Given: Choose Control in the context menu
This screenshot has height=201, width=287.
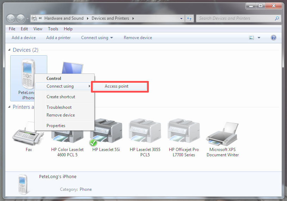Looking at the screenshot, I should 65,78.
